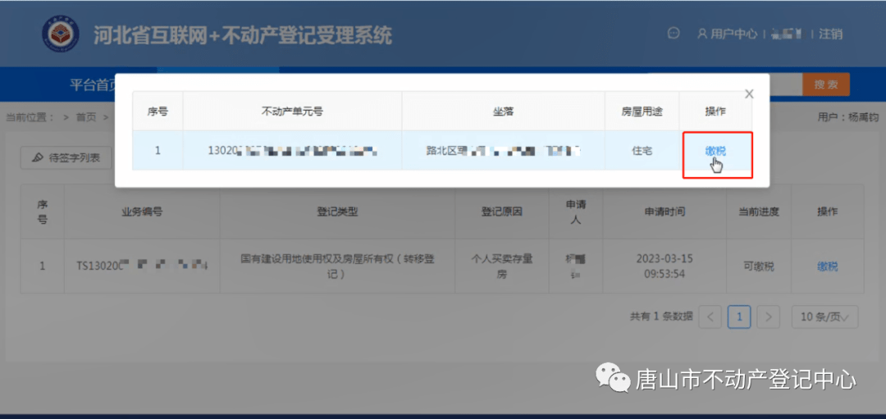Go to the previous page arrow

711,317
